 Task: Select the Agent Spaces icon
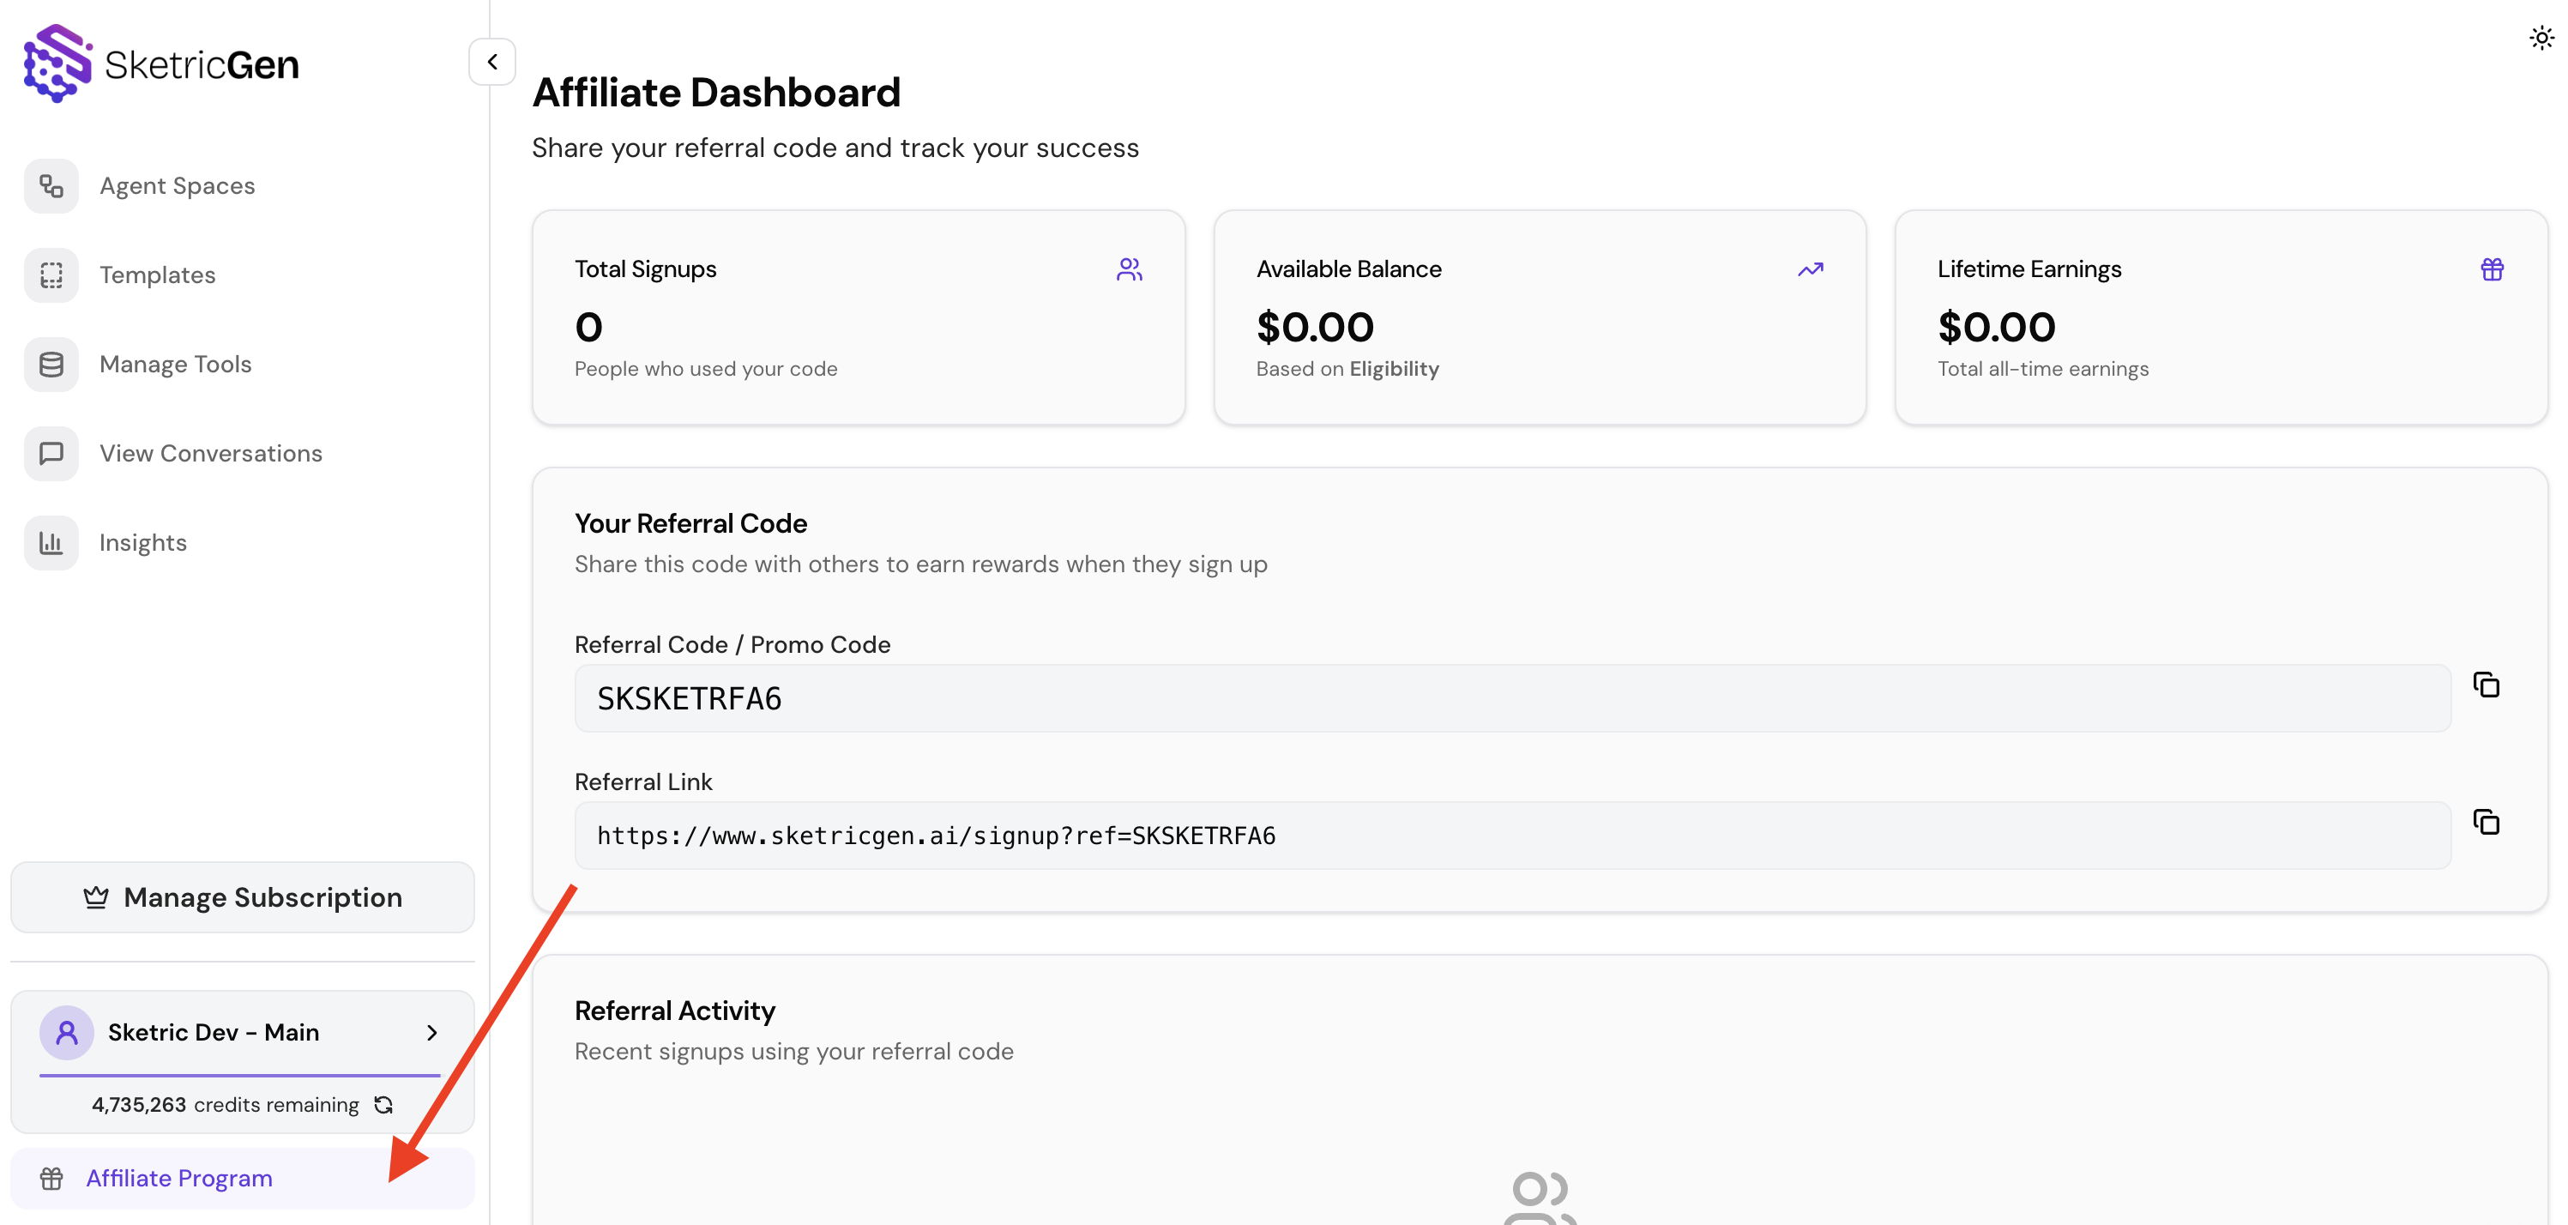(51, 185)
